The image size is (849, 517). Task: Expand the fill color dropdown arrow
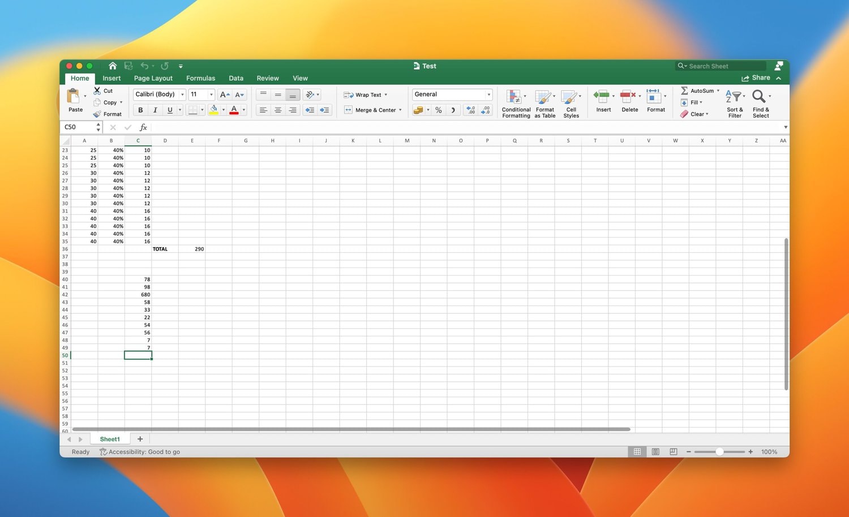[222, 110]
